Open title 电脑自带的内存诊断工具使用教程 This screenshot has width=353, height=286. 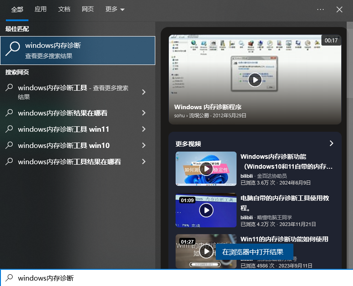[285, 203]
